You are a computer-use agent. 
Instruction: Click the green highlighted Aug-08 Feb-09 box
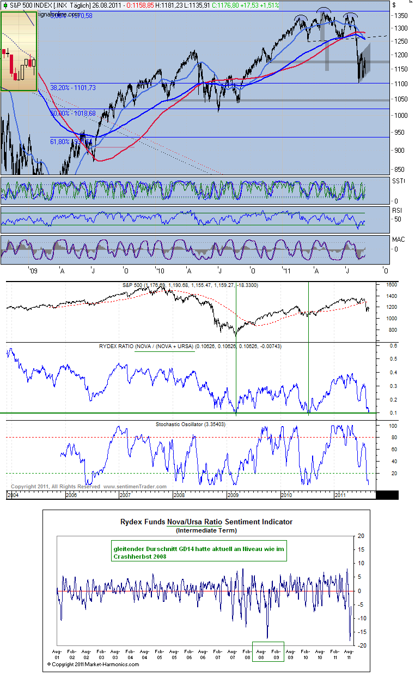point(268,651)
